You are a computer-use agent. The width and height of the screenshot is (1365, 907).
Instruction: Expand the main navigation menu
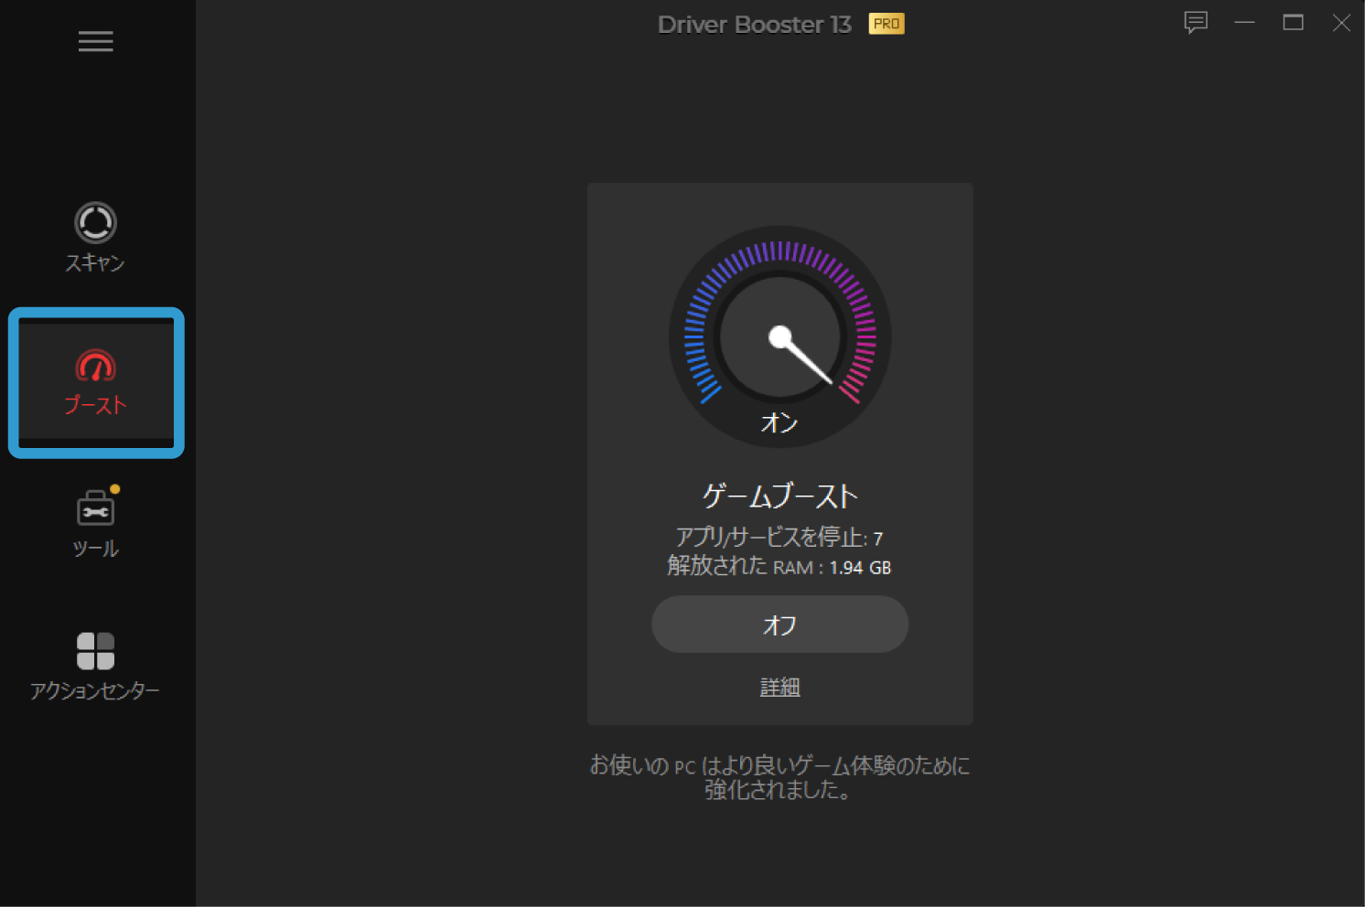click(x=95, y=41)
